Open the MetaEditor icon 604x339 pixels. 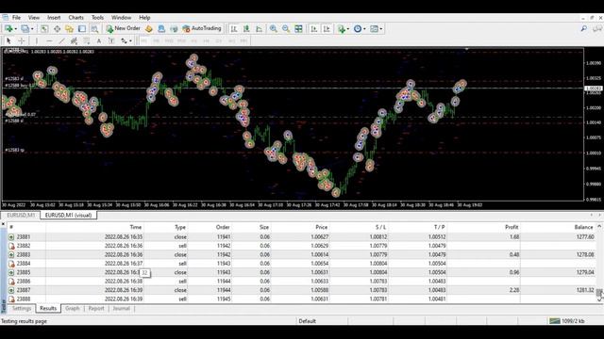coord(149,29)
